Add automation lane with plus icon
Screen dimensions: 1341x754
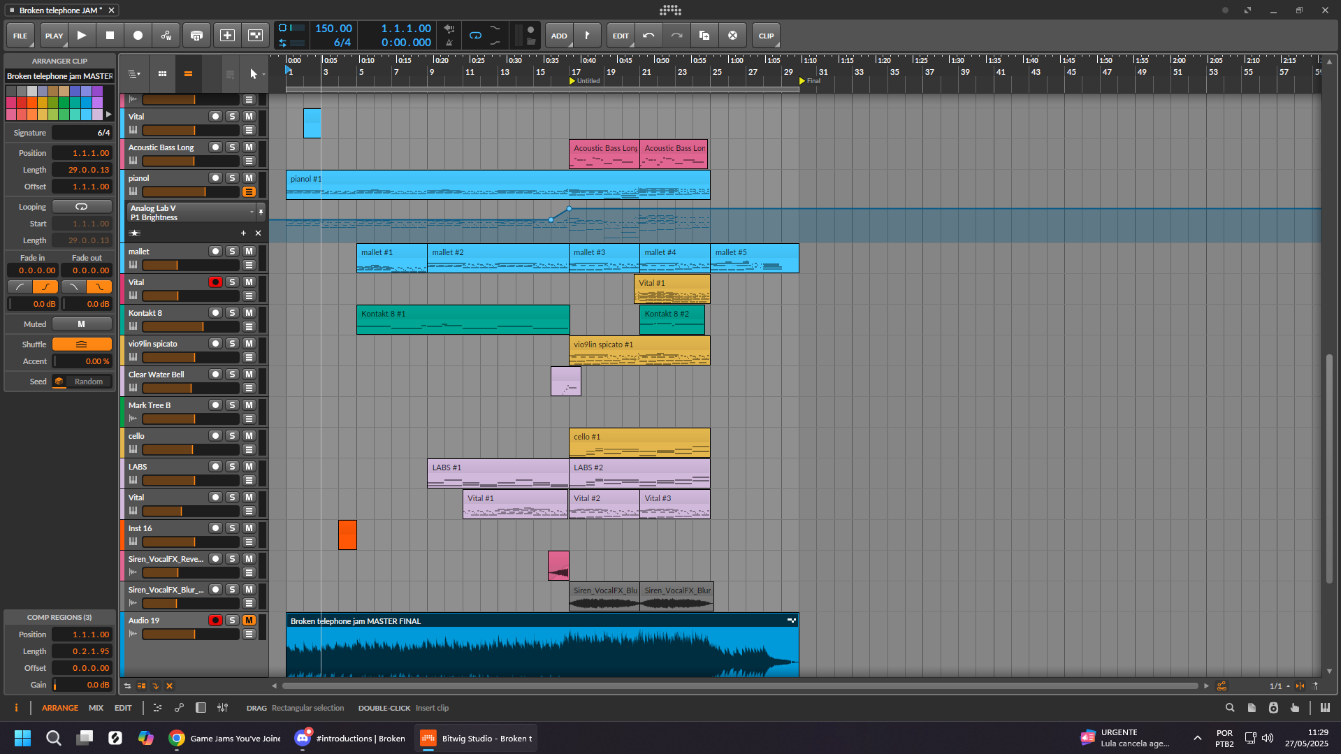click(243, 233)
